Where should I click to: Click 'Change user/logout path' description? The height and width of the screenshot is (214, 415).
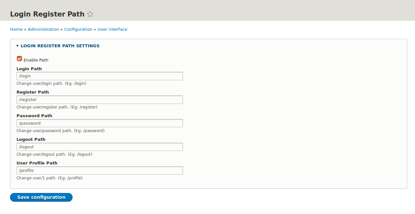(x=54, y=154)
